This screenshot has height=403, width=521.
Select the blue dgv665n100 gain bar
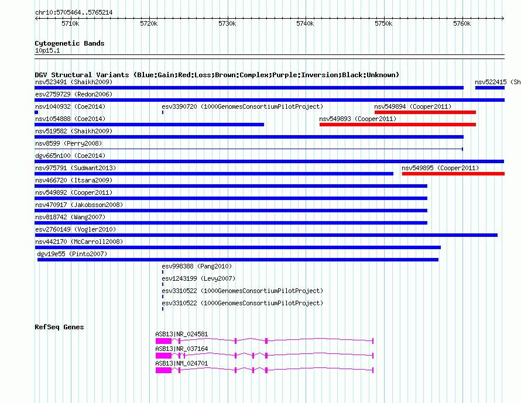269,161
